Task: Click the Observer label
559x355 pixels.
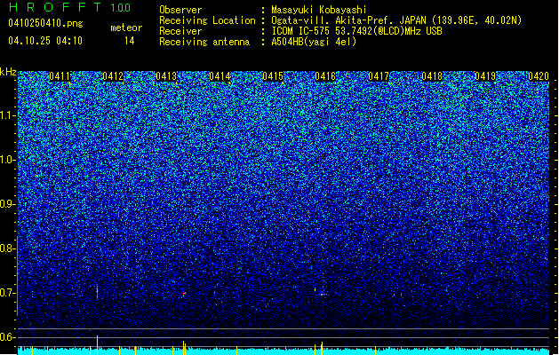Action: [180, 10]
